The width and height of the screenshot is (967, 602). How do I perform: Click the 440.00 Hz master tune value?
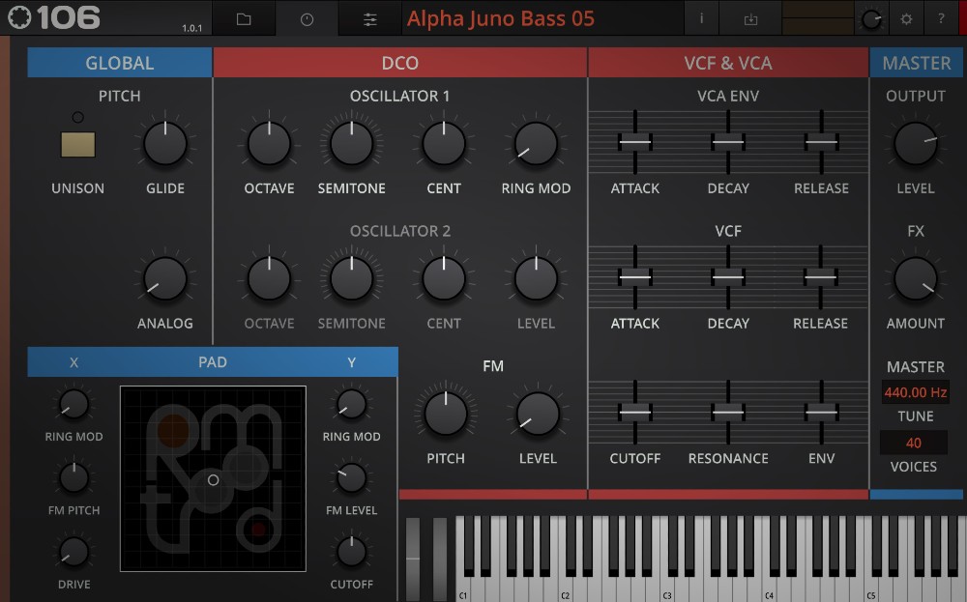point(915,392)
